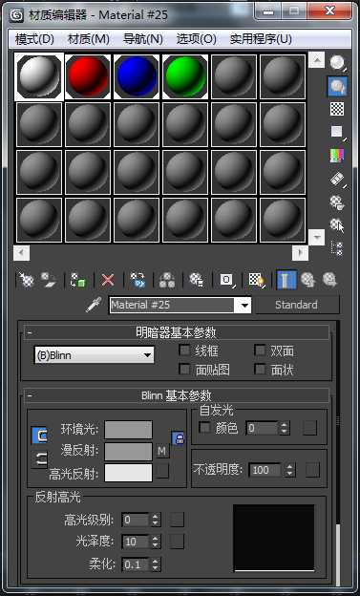Select the green material sample slot
Image resolution: width=360 pixels, height=596 pixels.
185,76
